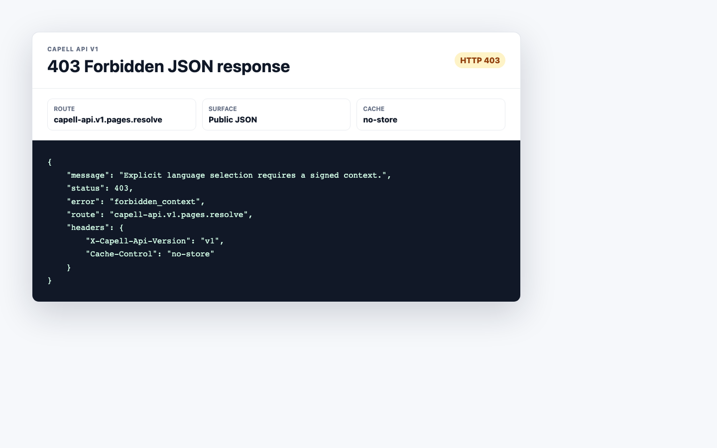Click the CACHE card label

373,109
